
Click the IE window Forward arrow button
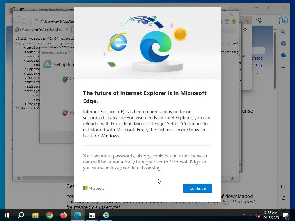click(29, 22)
